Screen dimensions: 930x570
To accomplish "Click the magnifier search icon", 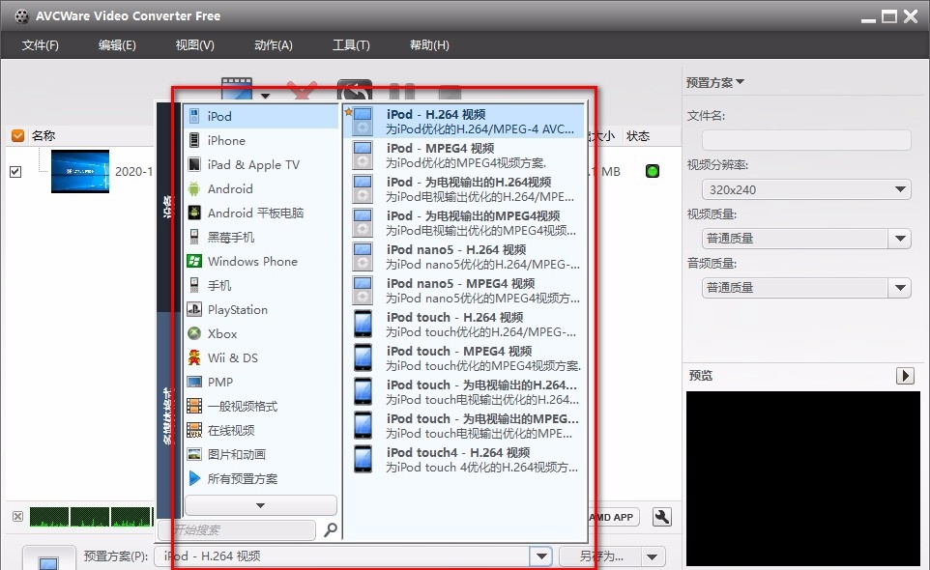I will [331, 529].
